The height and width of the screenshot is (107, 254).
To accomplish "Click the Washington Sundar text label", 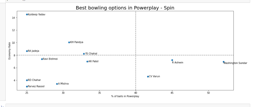I will [x=235, y=63].
